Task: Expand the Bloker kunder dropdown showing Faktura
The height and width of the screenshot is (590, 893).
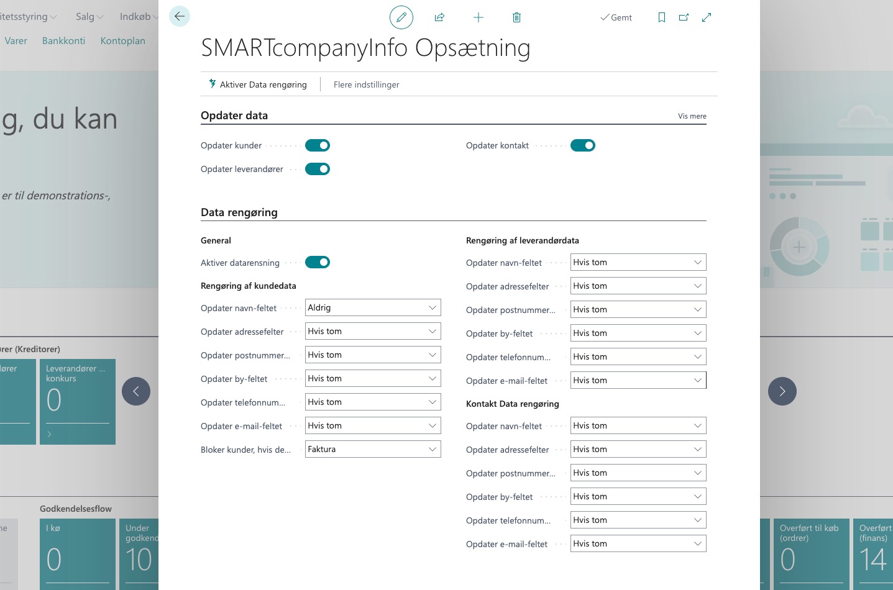Action: click(x=373, y=449)
